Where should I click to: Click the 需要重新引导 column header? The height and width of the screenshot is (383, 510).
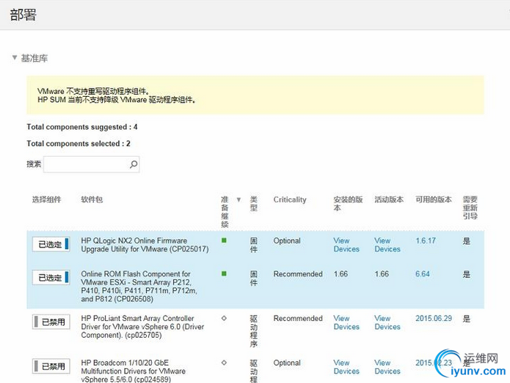[470, 208]
